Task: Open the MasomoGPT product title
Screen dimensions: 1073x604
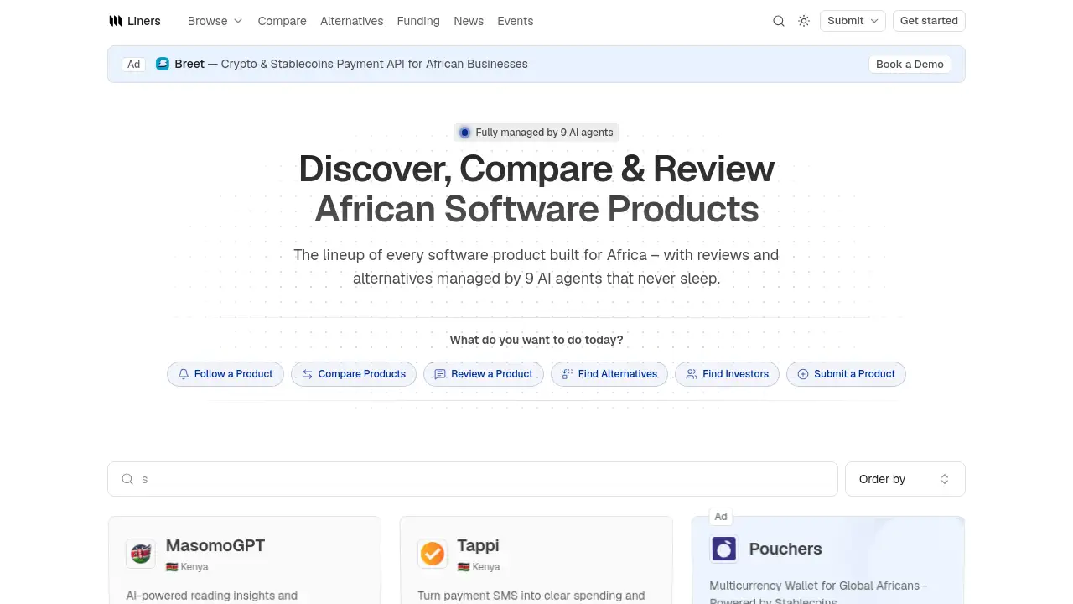Action: (x=215, y=545)
